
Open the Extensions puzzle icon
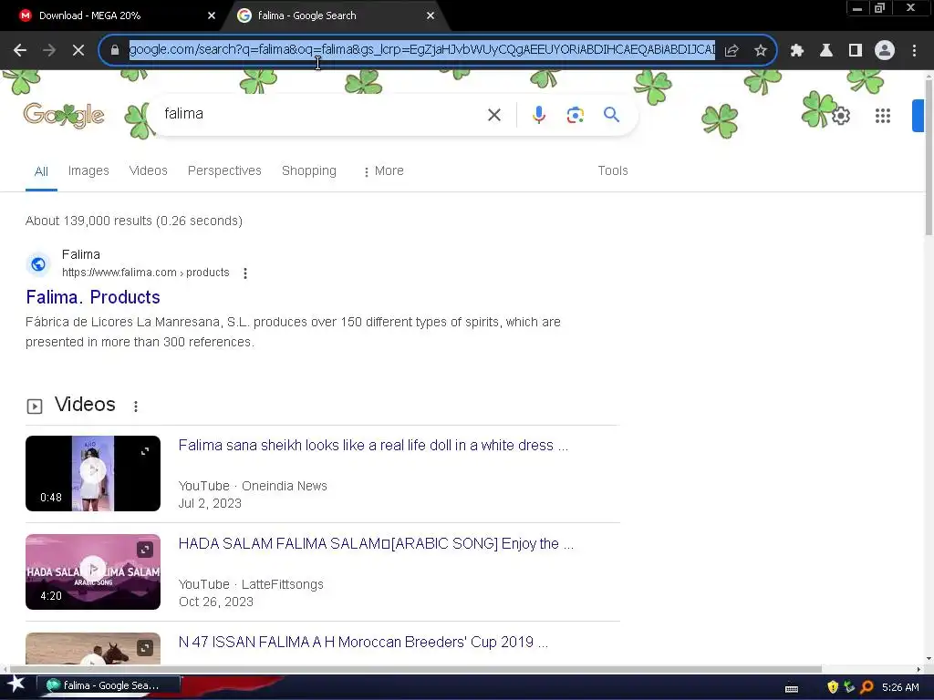coord(796,50)
